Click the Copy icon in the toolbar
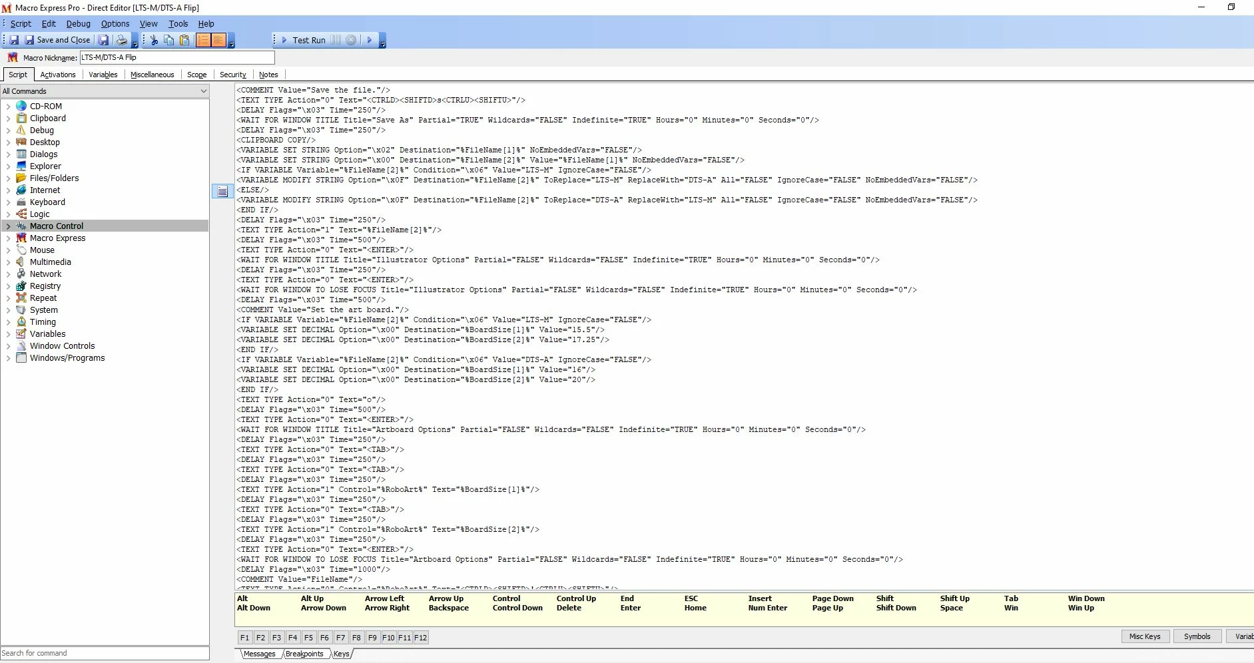This screenshot has height=663, width=1254. click(169, 40)
